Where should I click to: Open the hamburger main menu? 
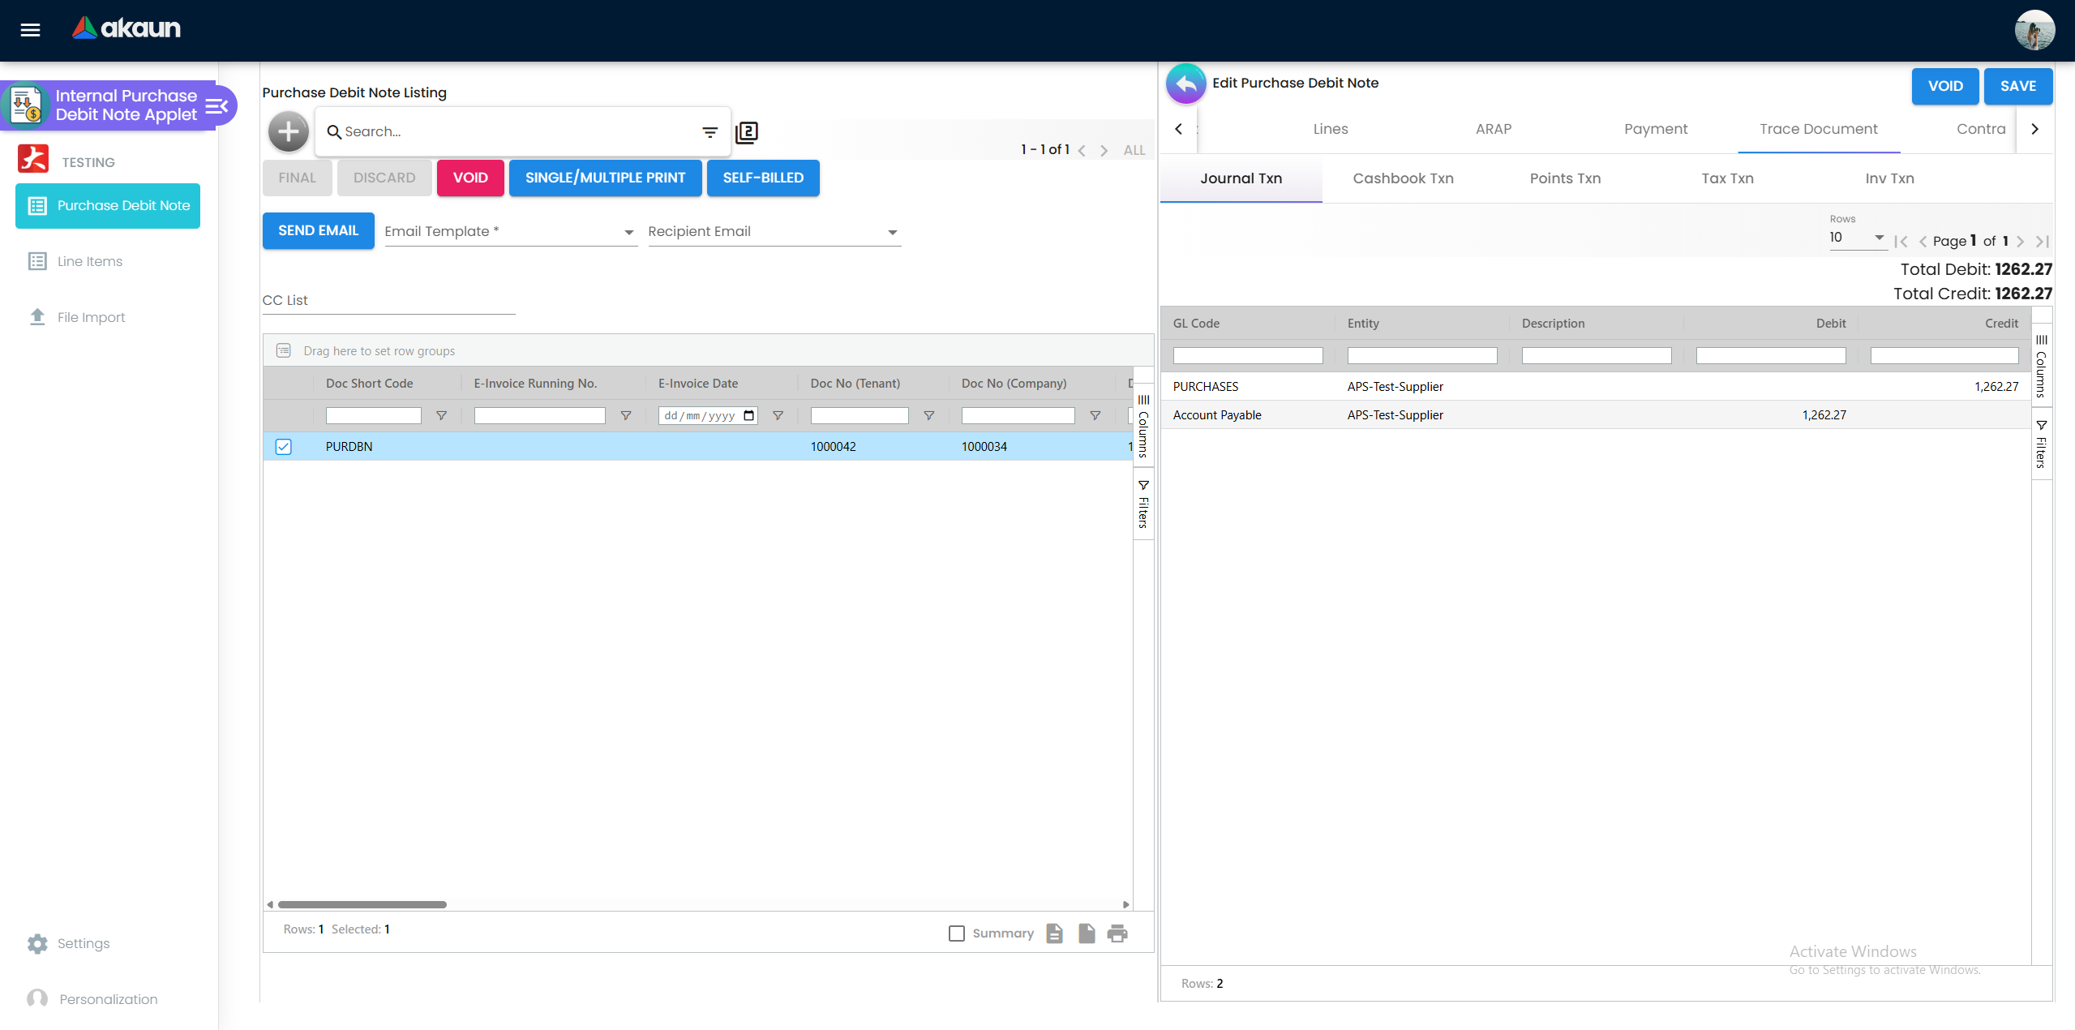tap(30, 30)
